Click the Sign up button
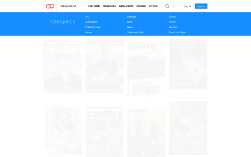The image size is (251, 157). point(201,6)
